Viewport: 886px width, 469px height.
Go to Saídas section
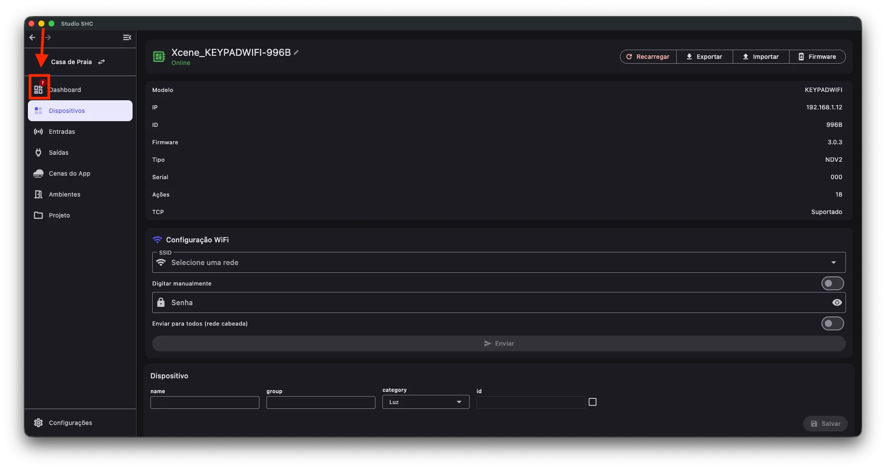click(x=80, y=153)
